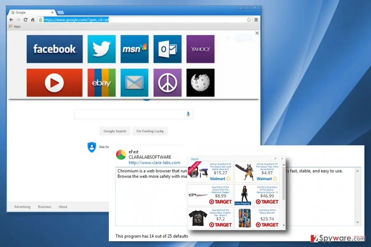Start voice search with the microphone icon
The width and height of the screenshot is (371, 247).
point(188,114)
